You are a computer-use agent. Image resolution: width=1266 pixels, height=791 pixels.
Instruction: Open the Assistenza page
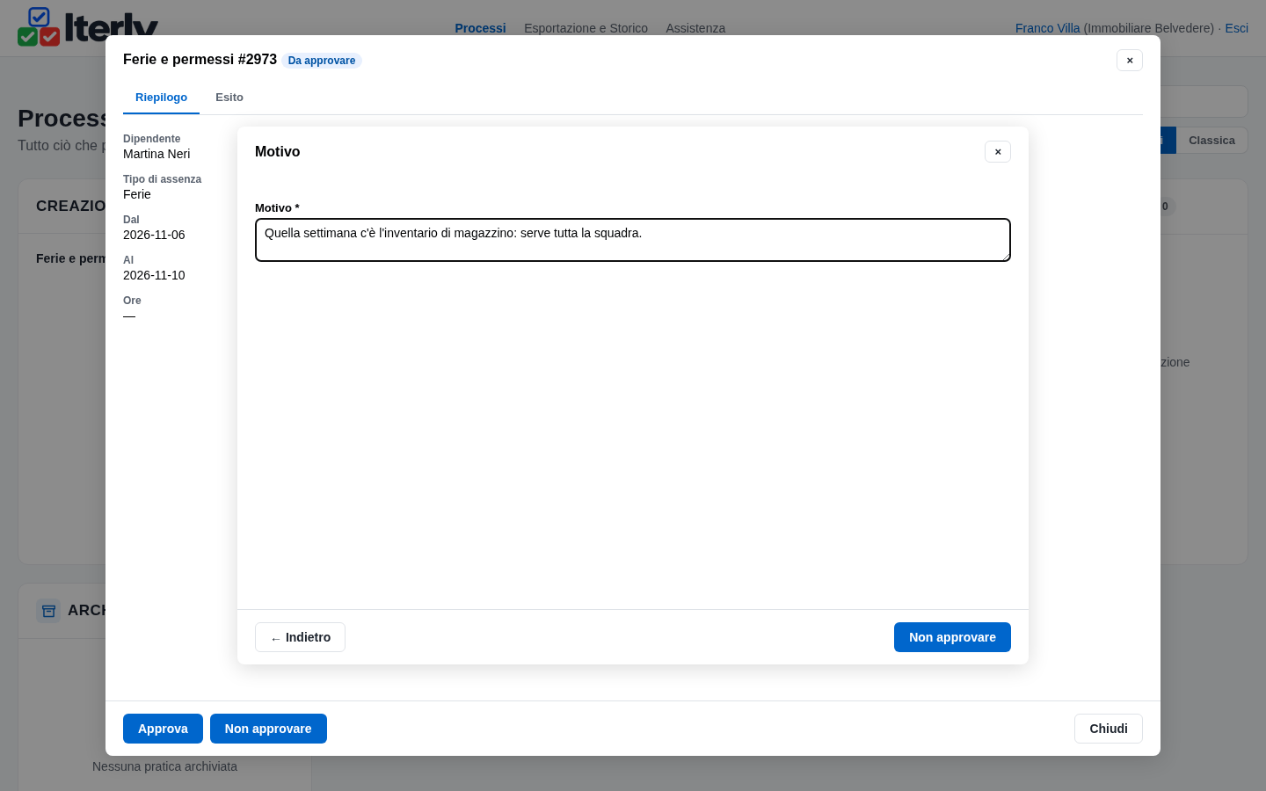695,28
